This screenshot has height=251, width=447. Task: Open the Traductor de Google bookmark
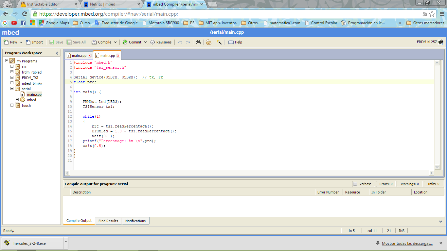(x=117, y=23)
